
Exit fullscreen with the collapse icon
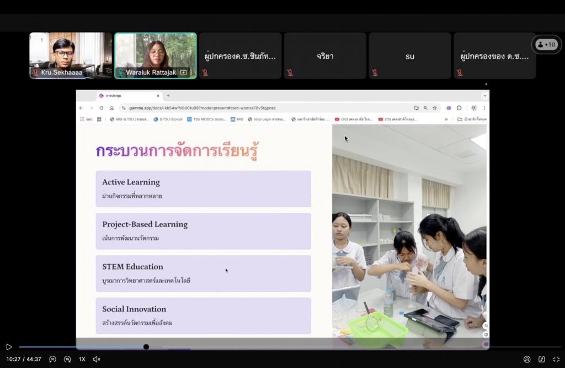(x=556, y=359)
